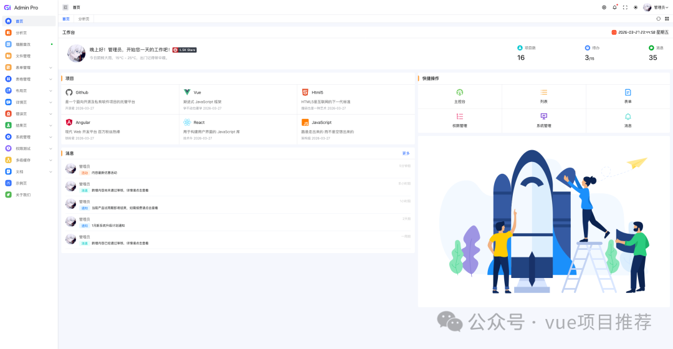673x349 pixels.
Task: Open the 系统管理 quick action monitor icon
Action: pos(544,117)
